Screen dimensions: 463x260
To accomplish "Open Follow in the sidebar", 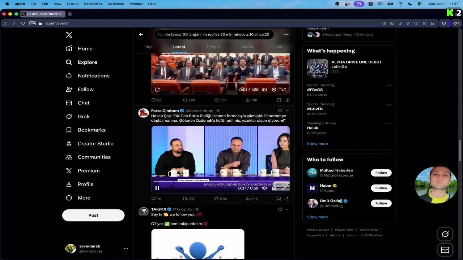I will 80,89.
